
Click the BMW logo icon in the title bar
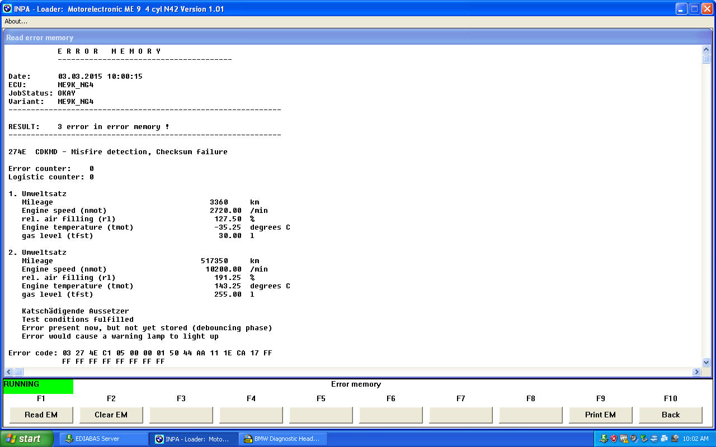coord(7,9)
